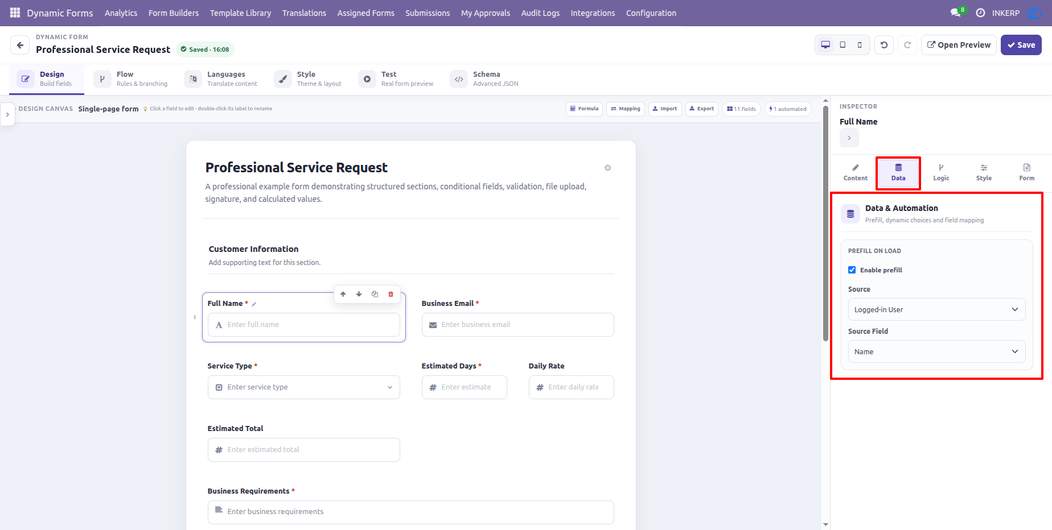Open the Source Field dropdown set to Name
This screenshot has width=1052, height=530.
pyautogui.click(x=936, y=351)
